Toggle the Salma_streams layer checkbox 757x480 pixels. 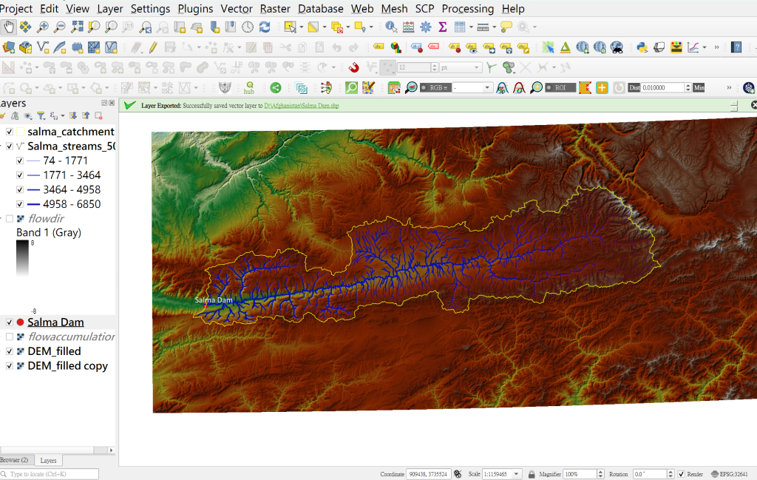point(9,146)
